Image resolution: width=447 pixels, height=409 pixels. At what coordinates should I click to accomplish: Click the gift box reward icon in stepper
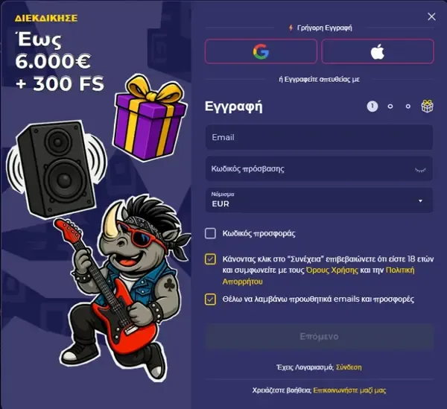427,107
